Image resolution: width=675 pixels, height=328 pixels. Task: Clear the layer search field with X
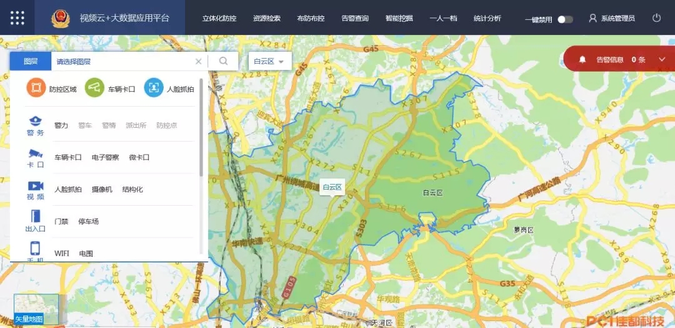point(199,61)
